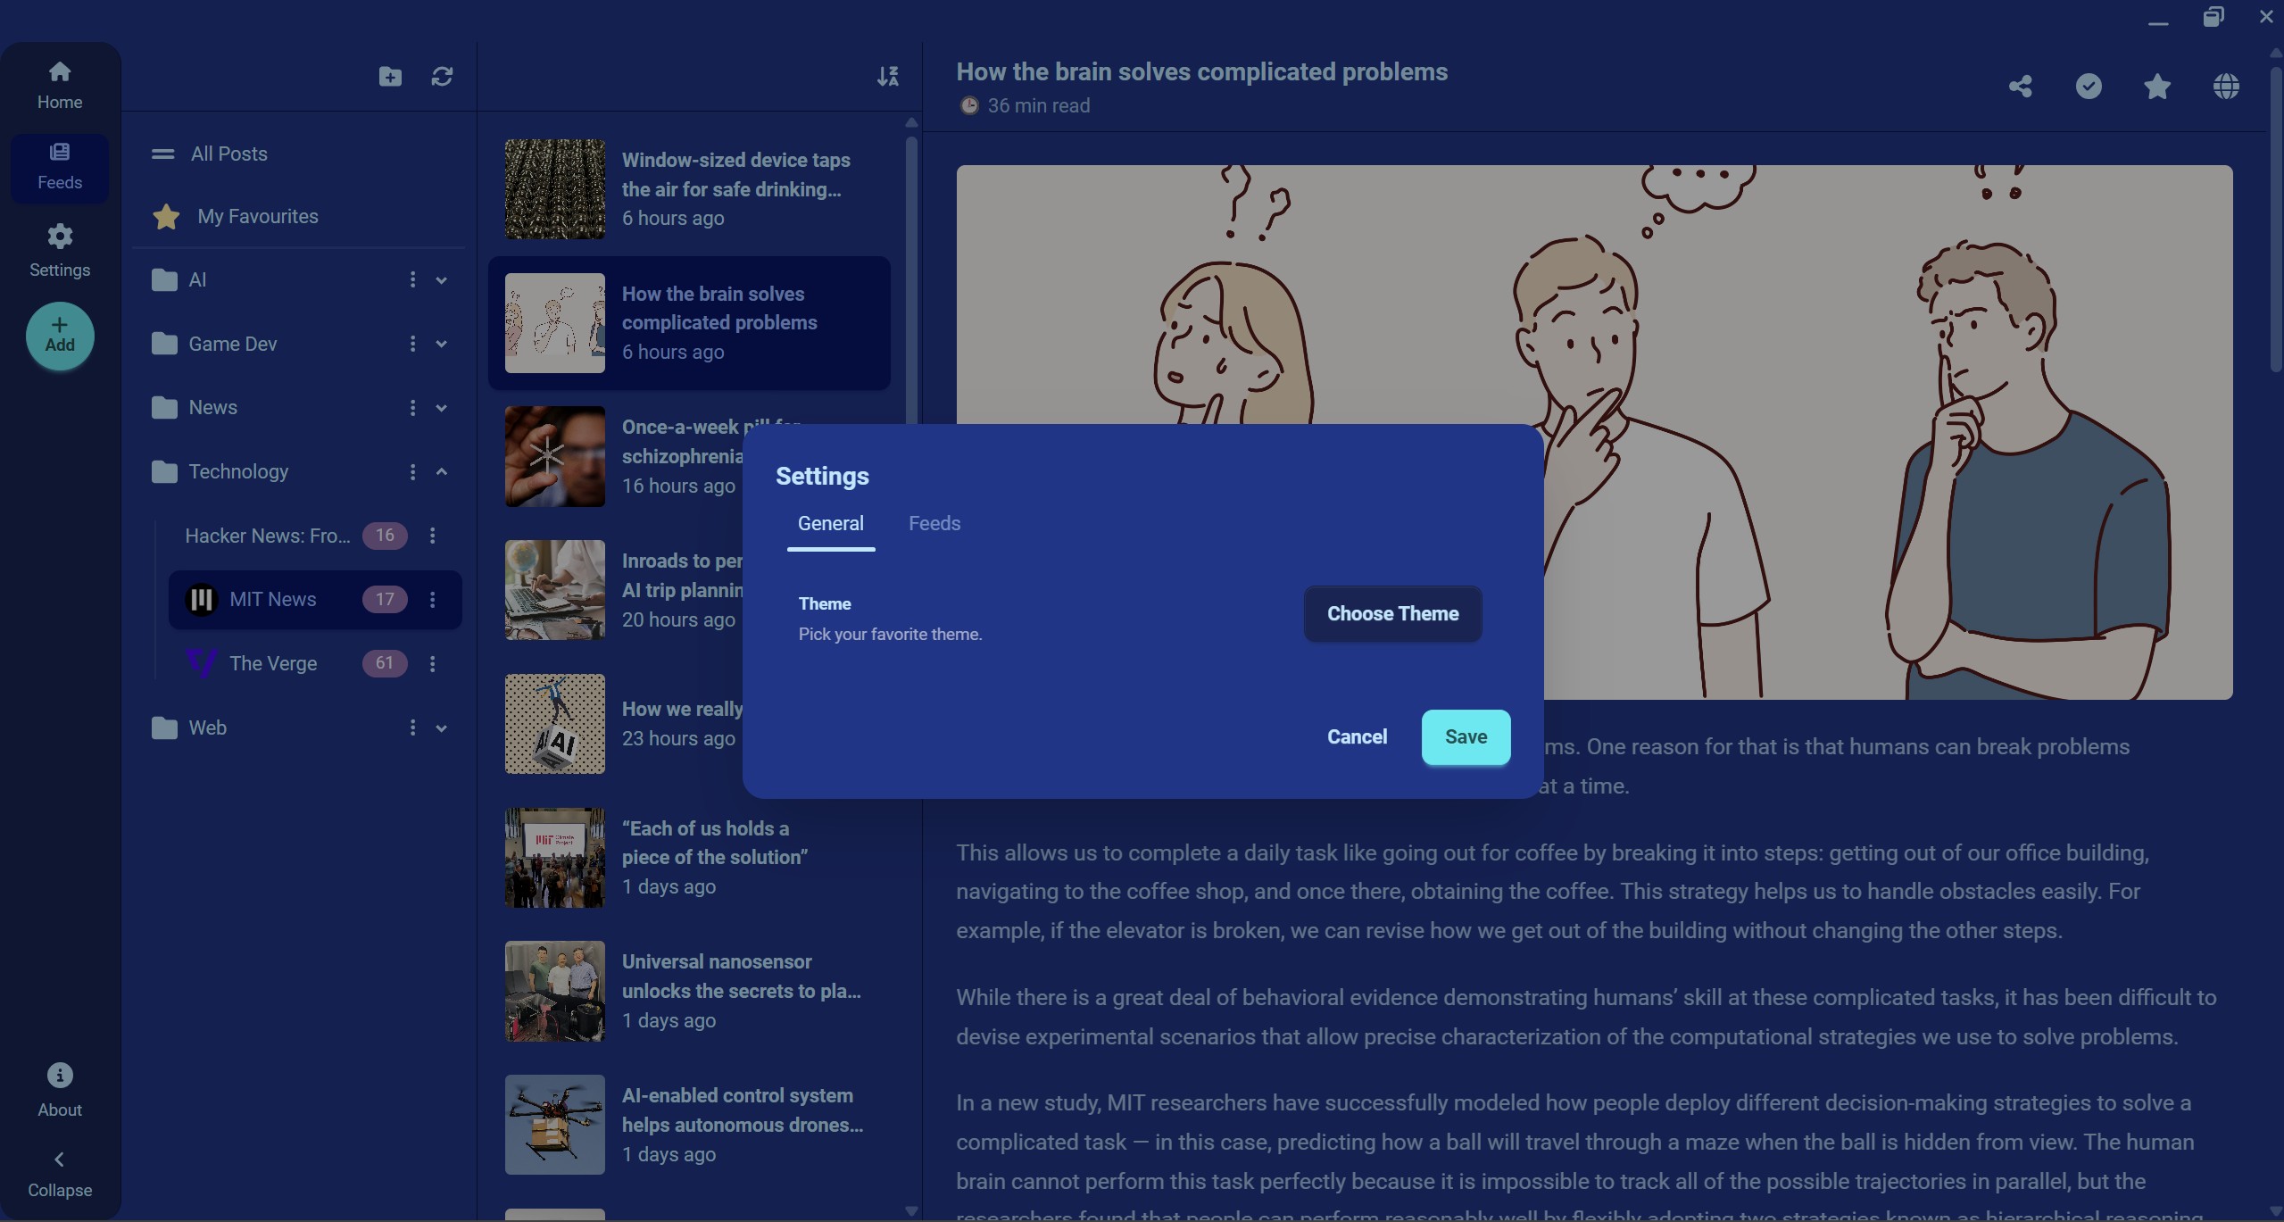Refresh all feeds
Screen dimensions: 2284x1222
(442, 77)
